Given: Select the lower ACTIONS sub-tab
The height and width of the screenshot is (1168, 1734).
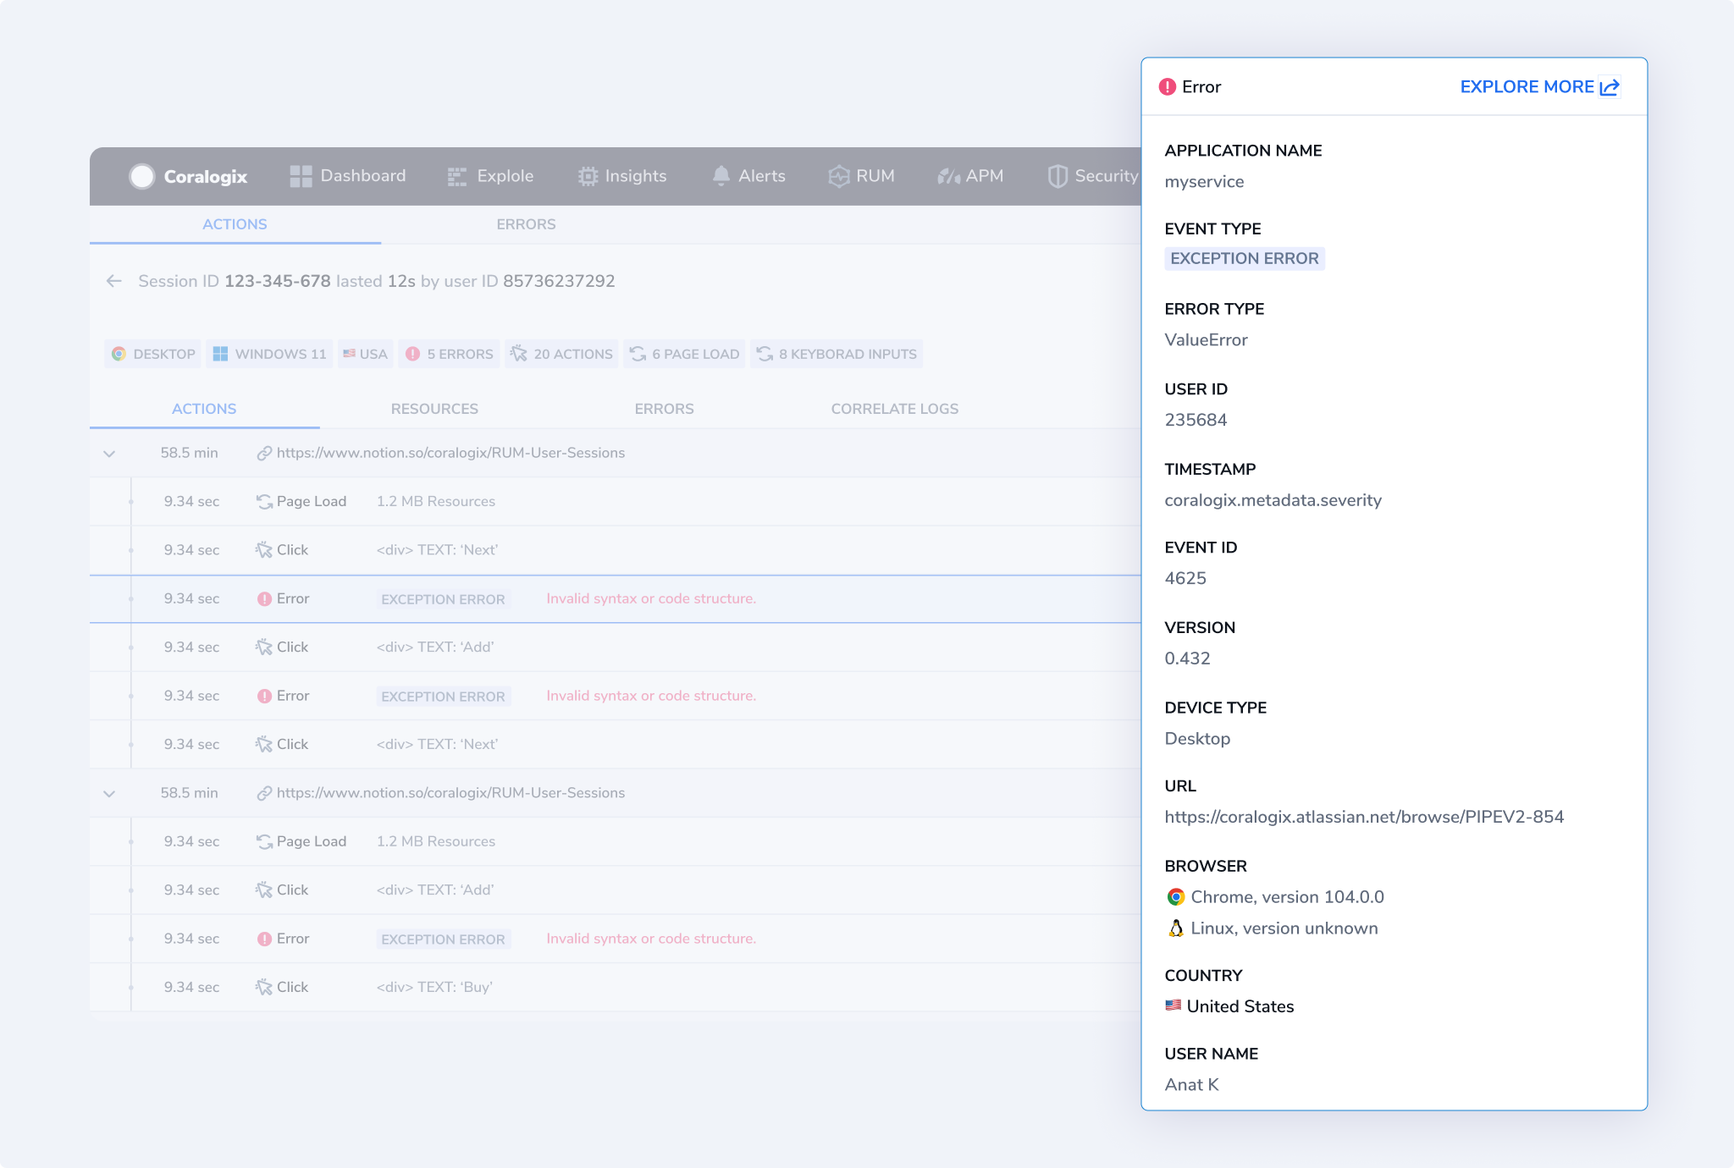Looking at the screenshot, I should [x=204, y=409].
